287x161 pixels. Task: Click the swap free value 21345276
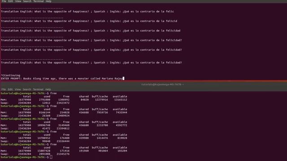coord(63,154)
